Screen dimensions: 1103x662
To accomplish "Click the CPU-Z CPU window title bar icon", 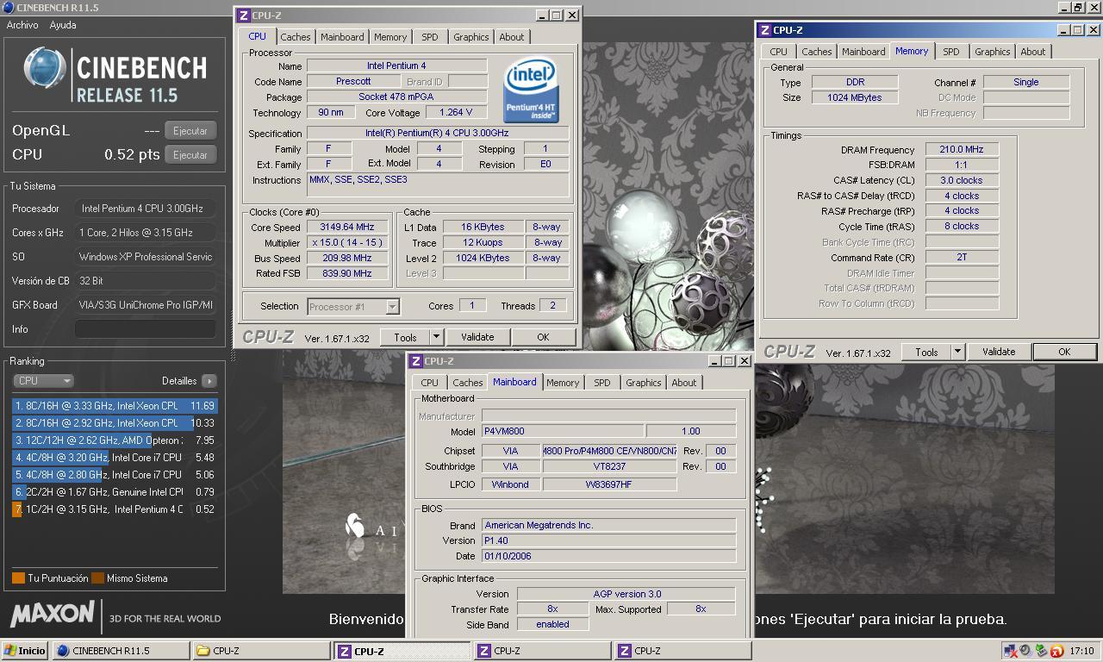I will coord(243,16).
